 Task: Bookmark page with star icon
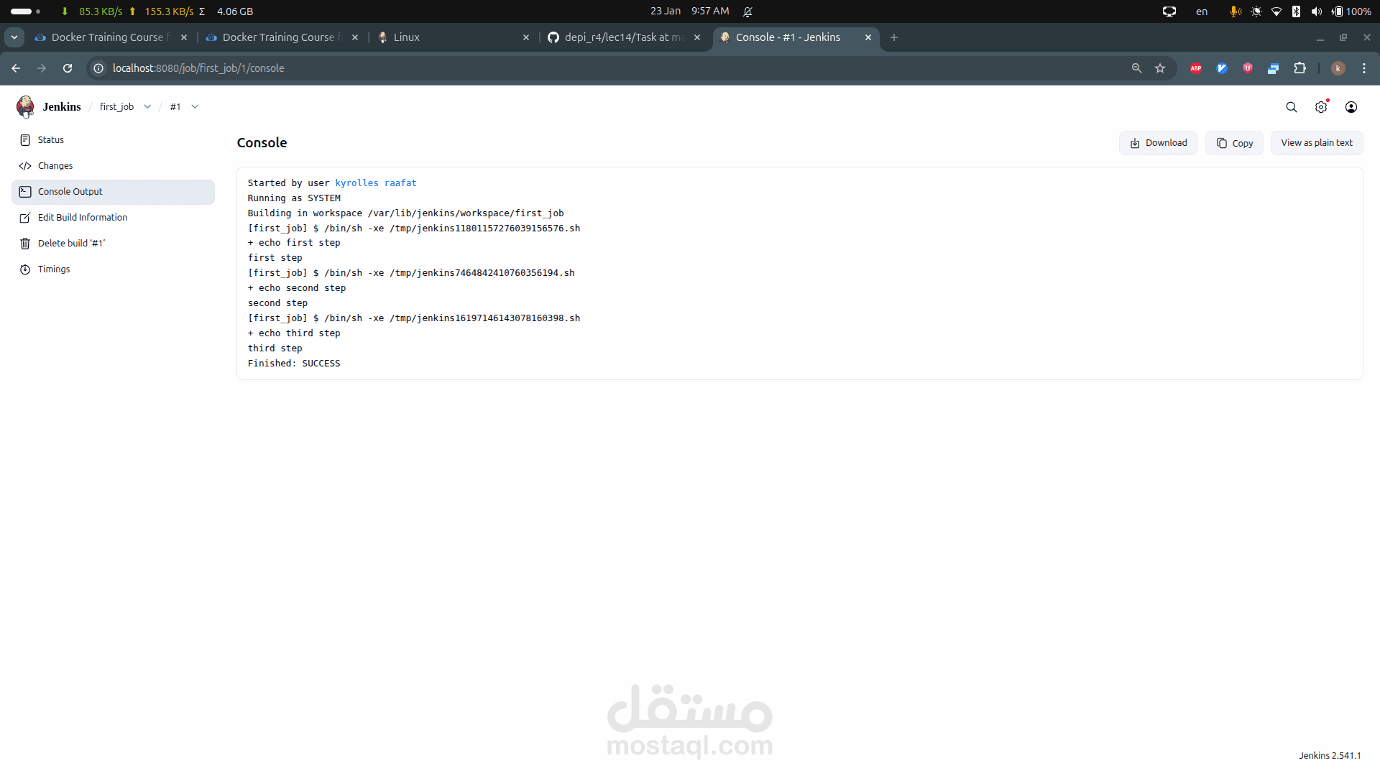1160,68
